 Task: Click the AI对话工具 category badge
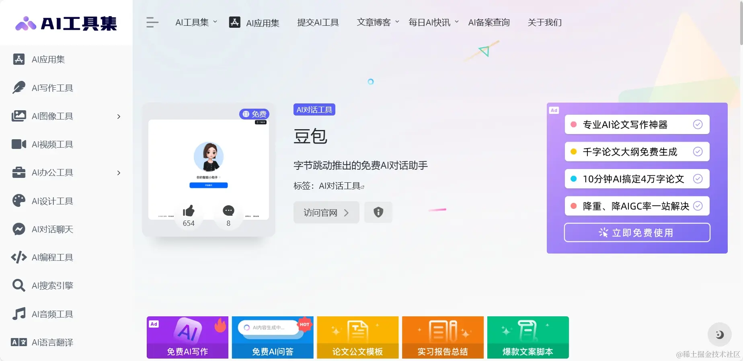[x=314, y=109]
